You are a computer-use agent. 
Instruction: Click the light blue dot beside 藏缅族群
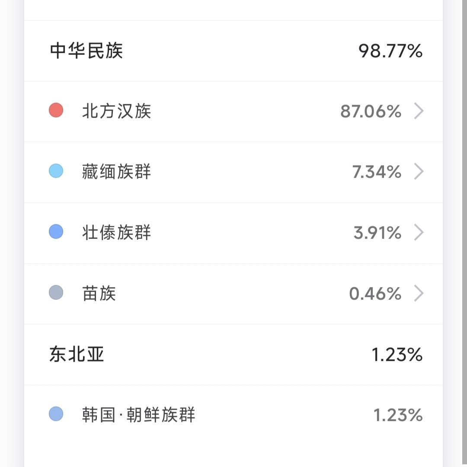56,172
